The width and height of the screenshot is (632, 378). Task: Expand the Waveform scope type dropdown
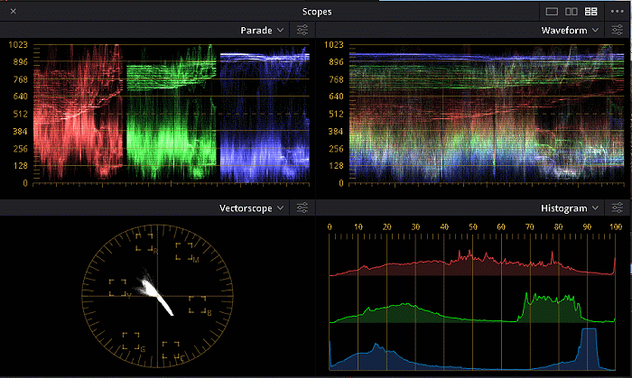(x=570, y=30)
